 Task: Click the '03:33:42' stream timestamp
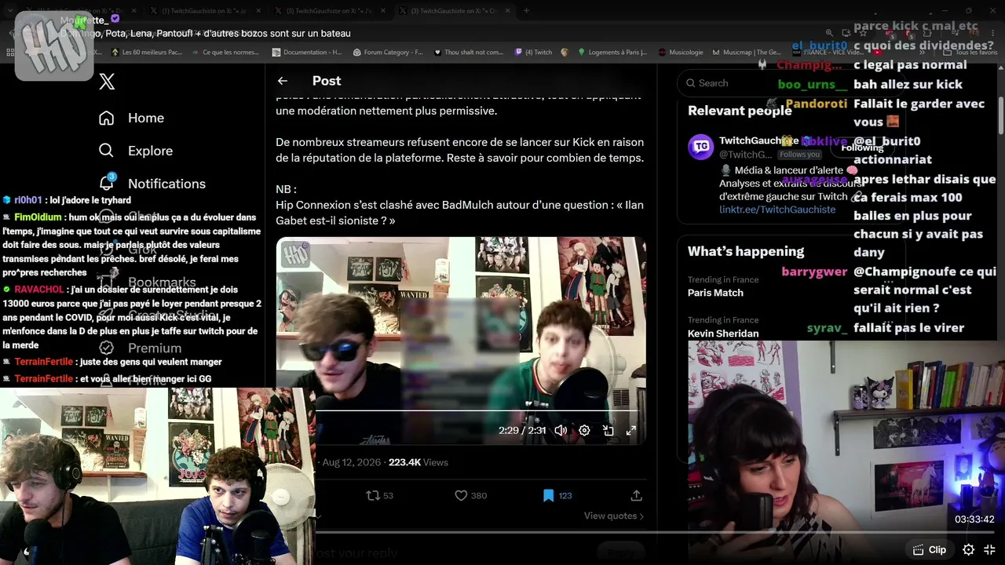(974, 519)
